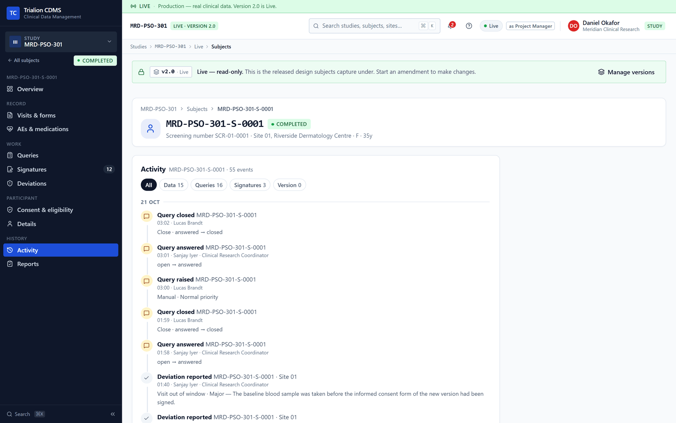676x423 pixels.
Task: Filter activity by Data 15
Action: pos(174,185)
